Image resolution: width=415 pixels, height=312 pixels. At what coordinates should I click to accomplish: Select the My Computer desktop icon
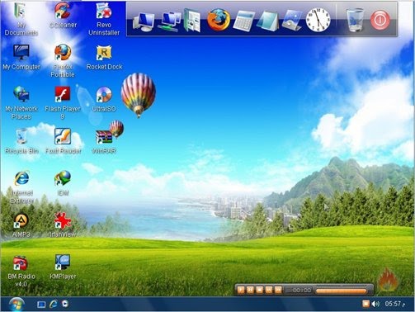click(x=21, y=57)
